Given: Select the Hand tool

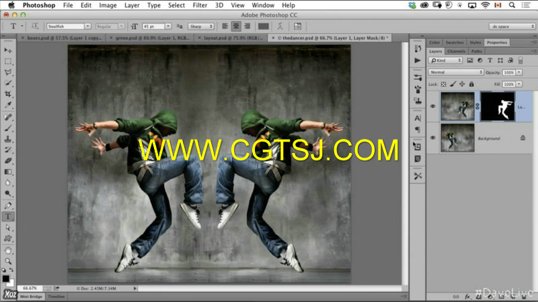Looking at the screenshot, I should [x=8, y=250].
